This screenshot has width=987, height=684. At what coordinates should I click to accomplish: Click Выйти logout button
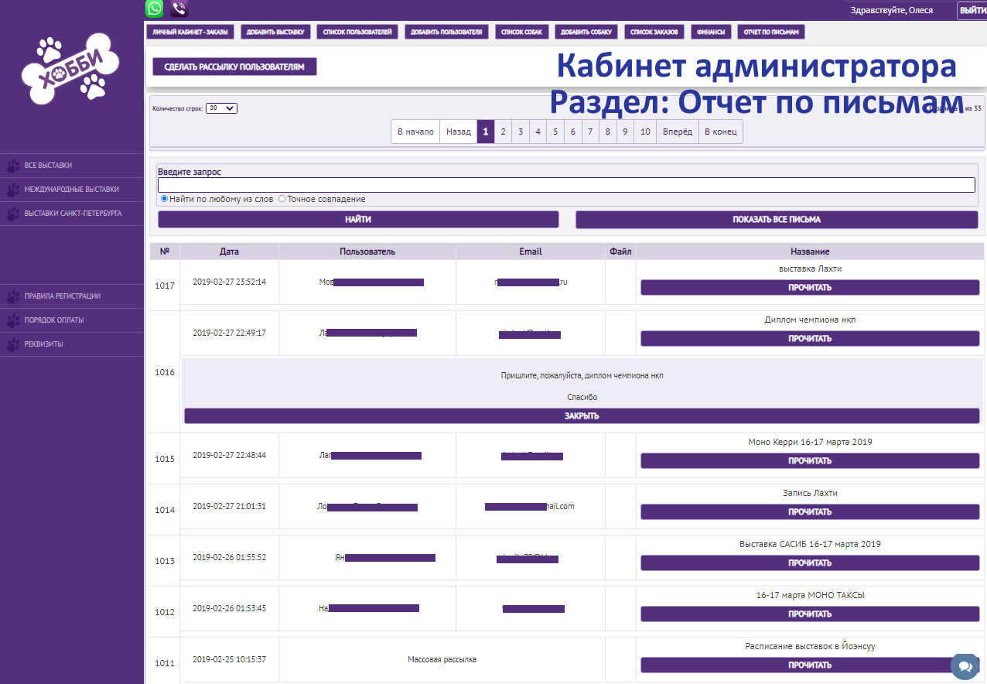click(x=972, y=10)
